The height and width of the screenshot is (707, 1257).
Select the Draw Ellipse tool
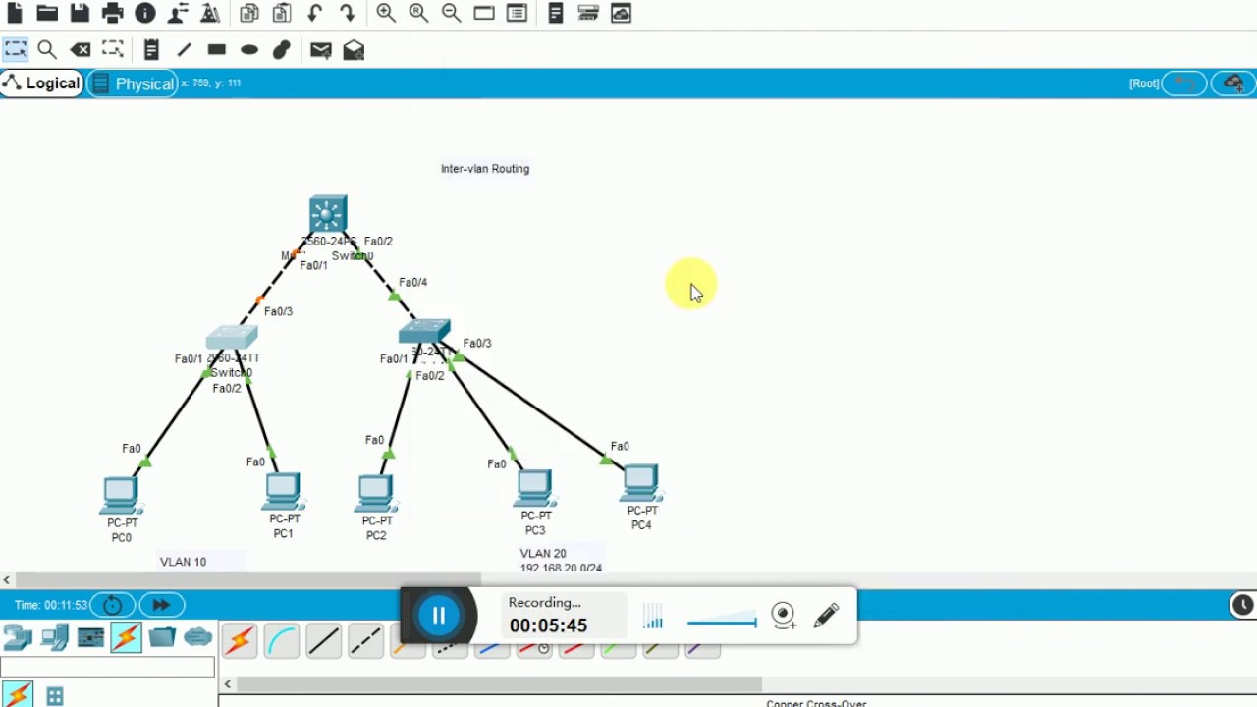[x=249, y=49]
